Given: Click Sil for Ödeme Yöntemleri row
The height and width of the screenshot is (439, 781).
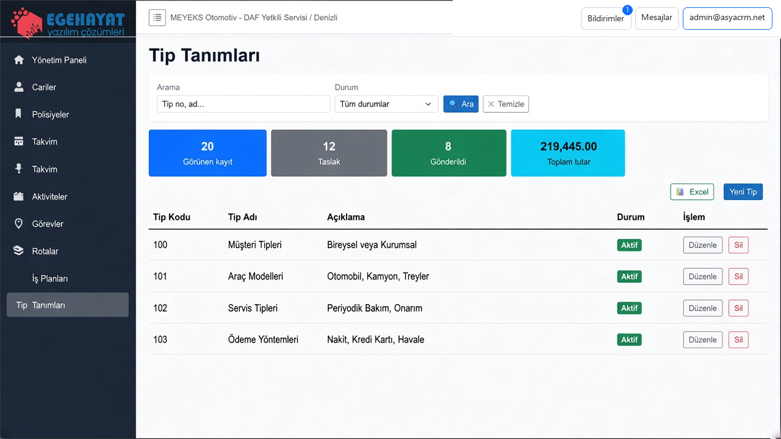Looking at the screenshot, I should pyautogui.click(x=738, y=340).
